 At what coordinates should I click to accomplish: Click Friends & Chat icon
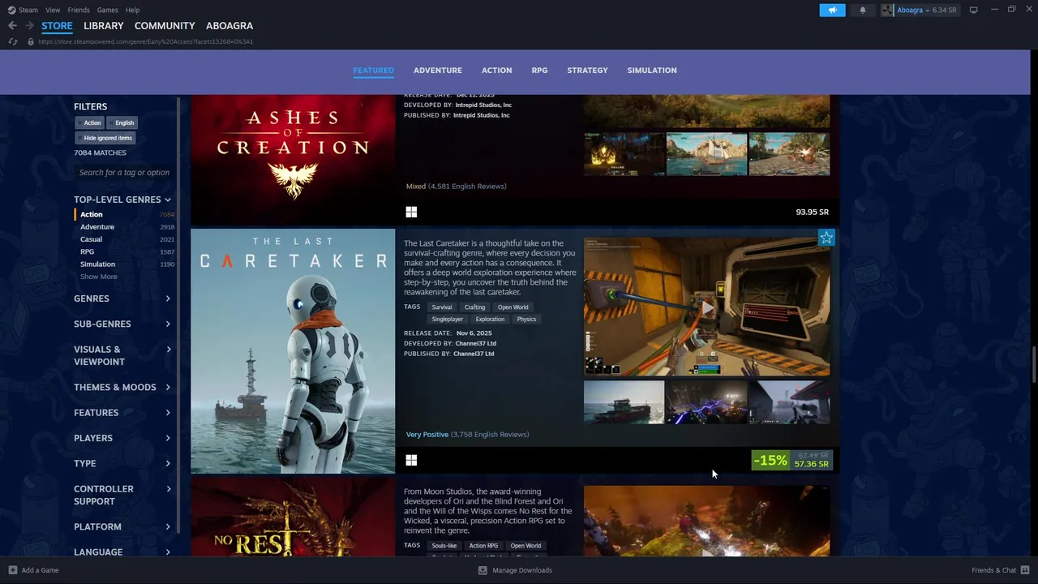point(1023,570)
